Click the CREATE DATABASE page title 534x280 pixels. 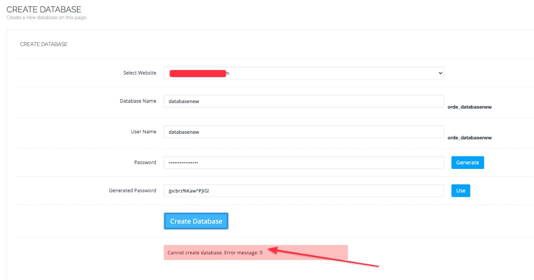pyautogui.click(x=43, y=9)
